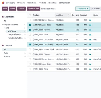The width and height of the screenshot is (101, 98).
Task: Click the Locations folder icon
Action: pyautogui.click(x=3, y=17)
